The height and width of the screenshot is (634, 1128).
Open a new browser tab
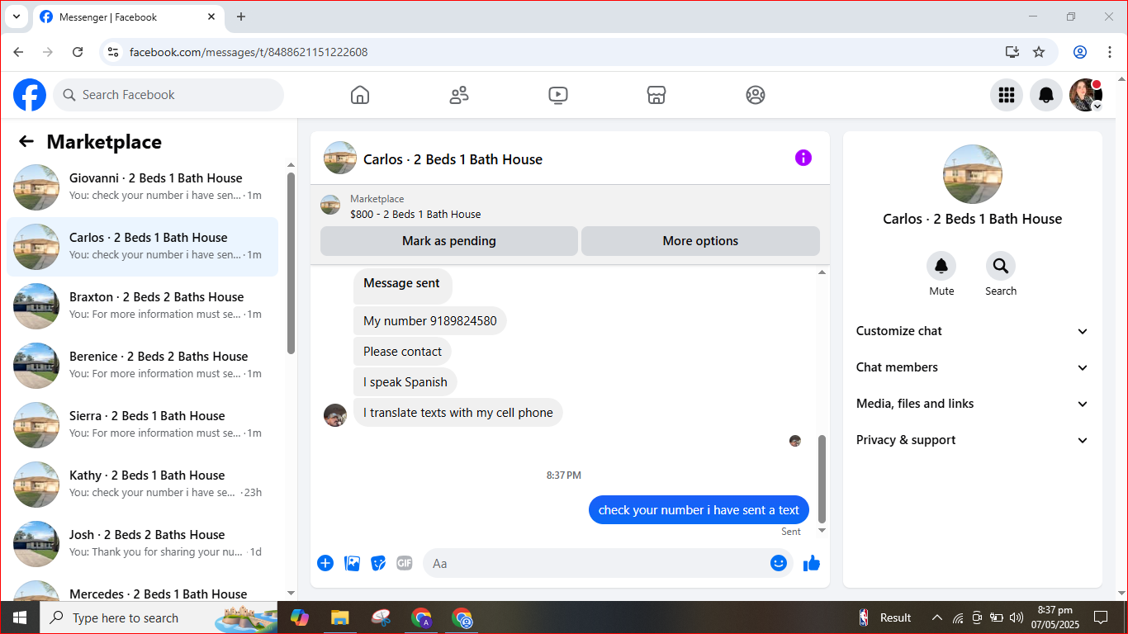(x=241, y=17)
